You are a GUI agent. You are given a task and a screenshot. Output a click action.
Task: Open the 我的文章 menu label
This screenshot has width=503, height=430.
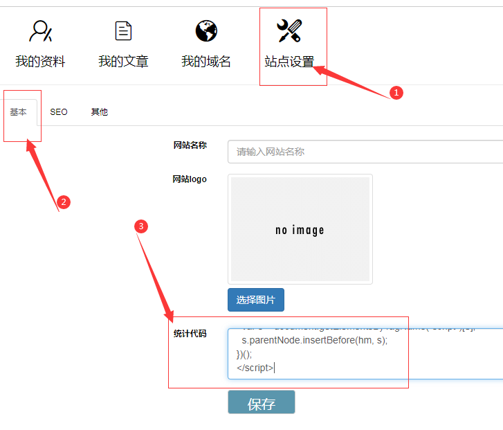(x=124, y=61)
